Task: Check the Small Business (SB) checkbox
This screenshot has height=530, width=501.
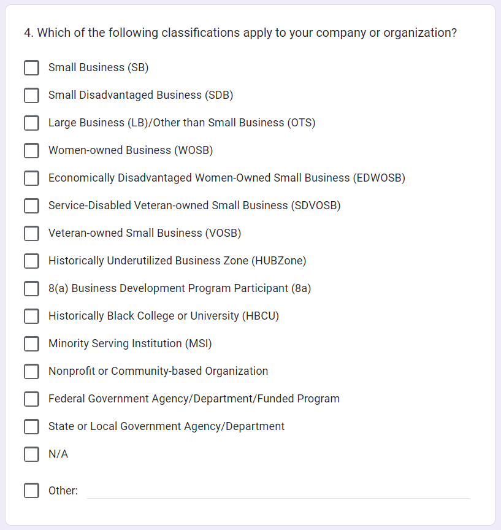Action: [31, 67]
